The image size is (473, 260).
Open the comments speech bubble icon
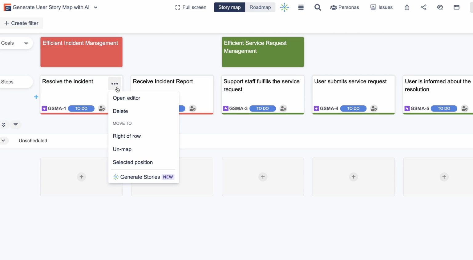(440, 7)
